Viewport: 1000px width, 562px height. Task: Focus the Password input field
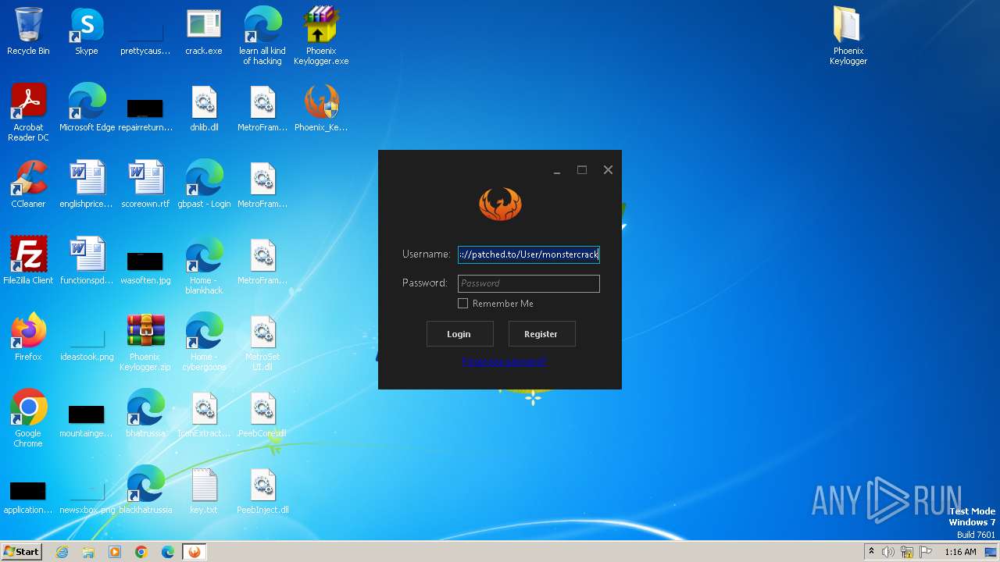528,283
